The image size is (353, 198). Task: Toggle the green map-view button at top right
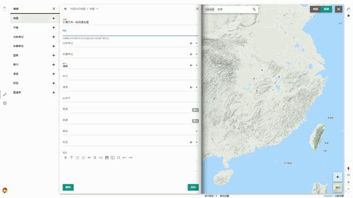[x=327, y=9]
